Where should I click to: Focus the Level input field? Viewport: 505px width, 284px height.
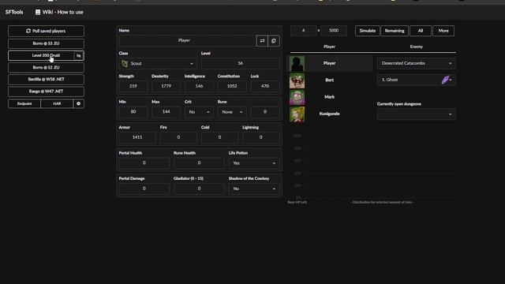point(240,63)
